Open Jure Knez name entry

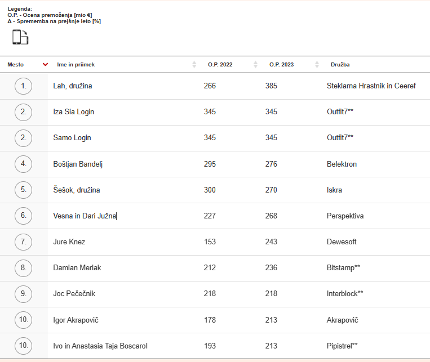(x=69, y=242)
